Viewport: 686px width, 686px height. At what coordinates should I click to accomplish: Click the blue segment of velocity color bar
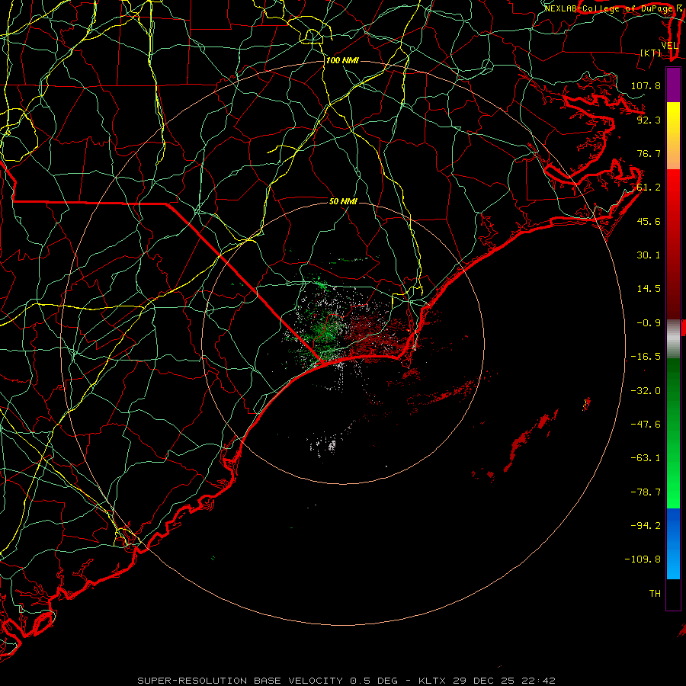pos(673,543)
